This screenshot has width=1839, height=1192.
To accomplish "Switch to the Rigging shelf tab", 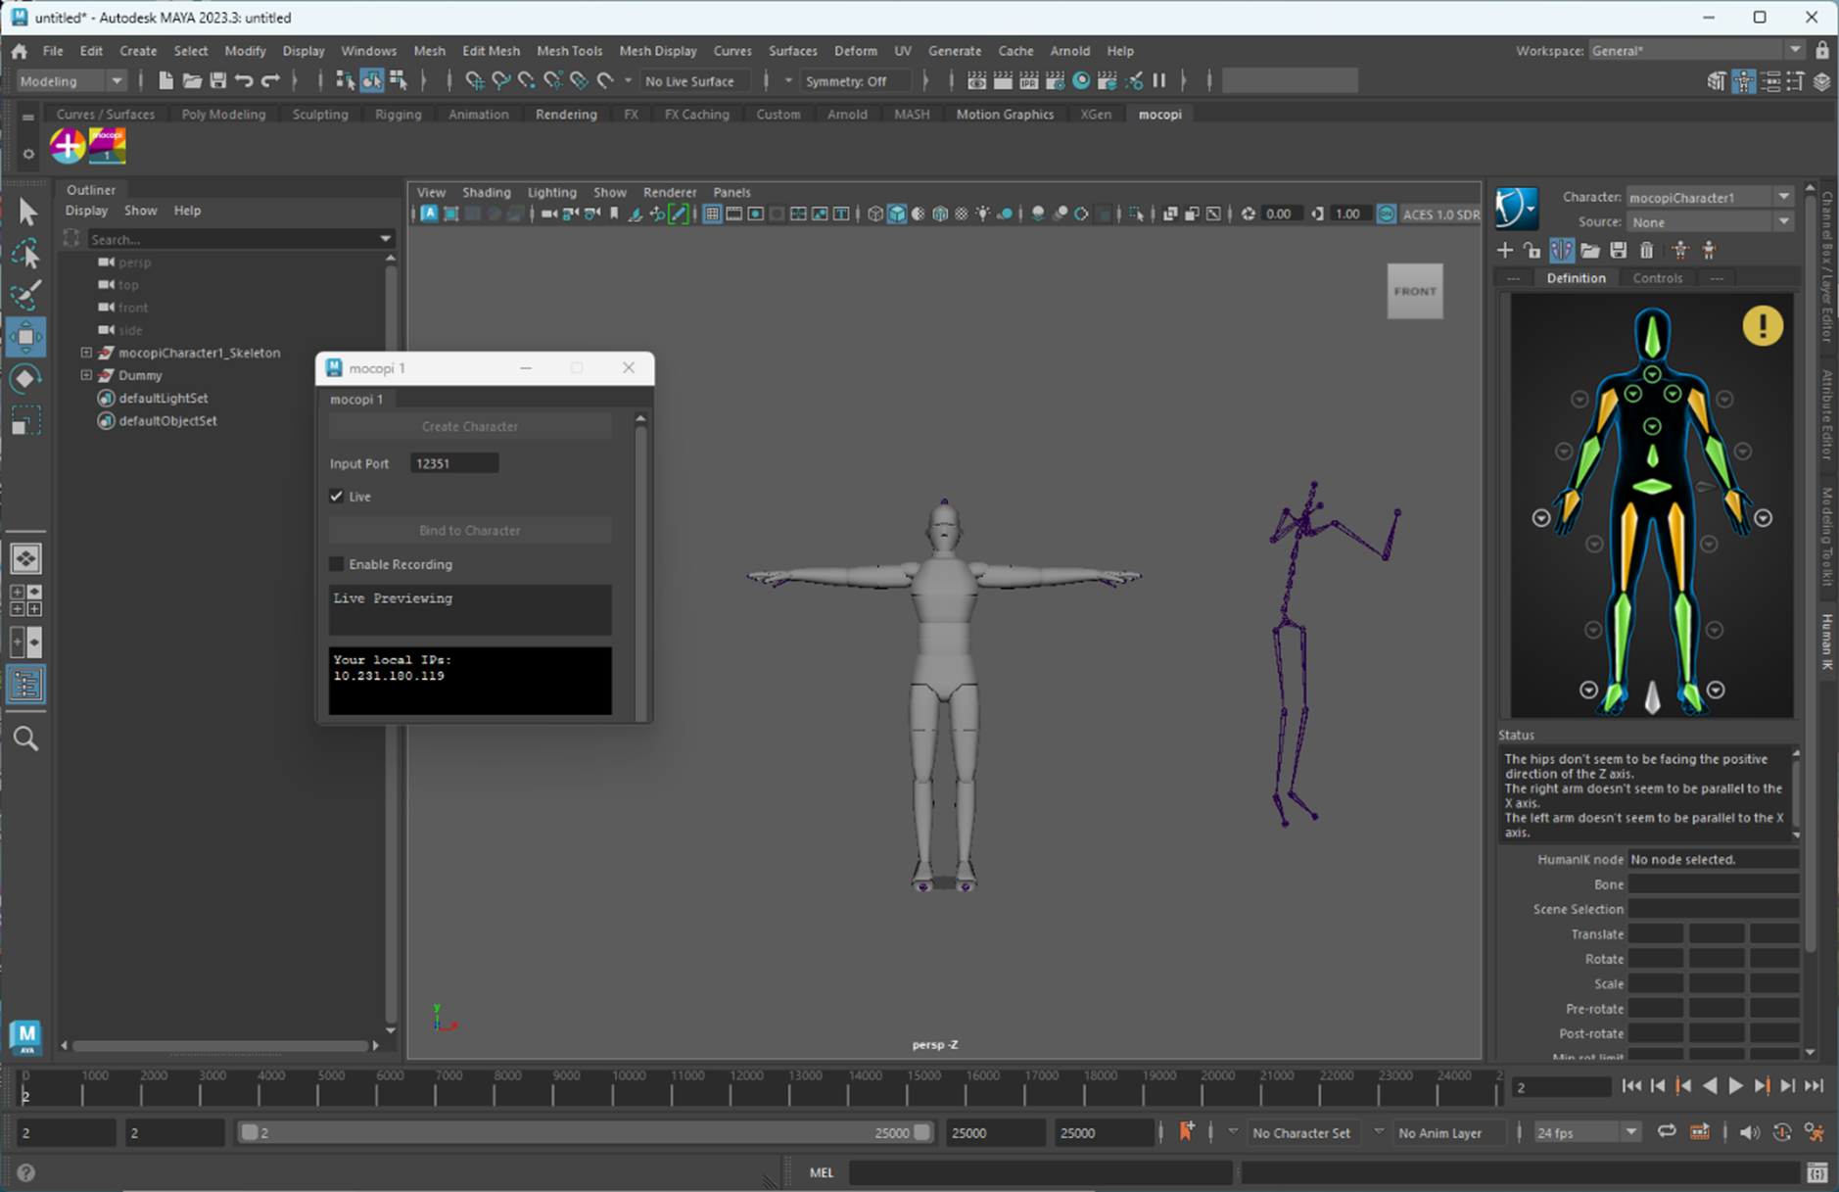I will 398,115.
